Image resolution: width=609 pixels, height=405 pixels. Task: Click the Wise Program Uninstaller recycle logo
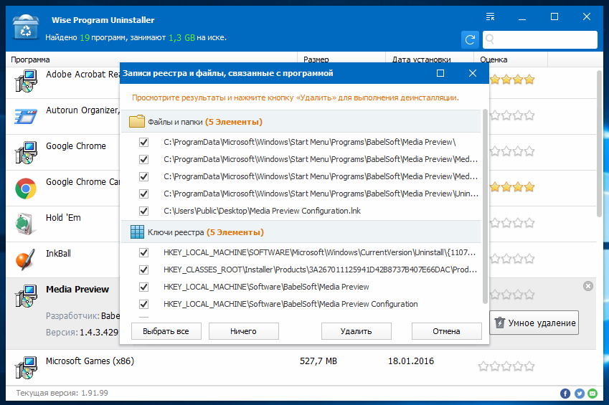click(x=26, y=27)
